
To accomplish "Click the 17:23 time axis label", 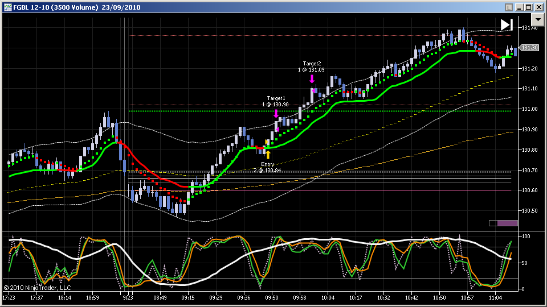I will point(9,297).
